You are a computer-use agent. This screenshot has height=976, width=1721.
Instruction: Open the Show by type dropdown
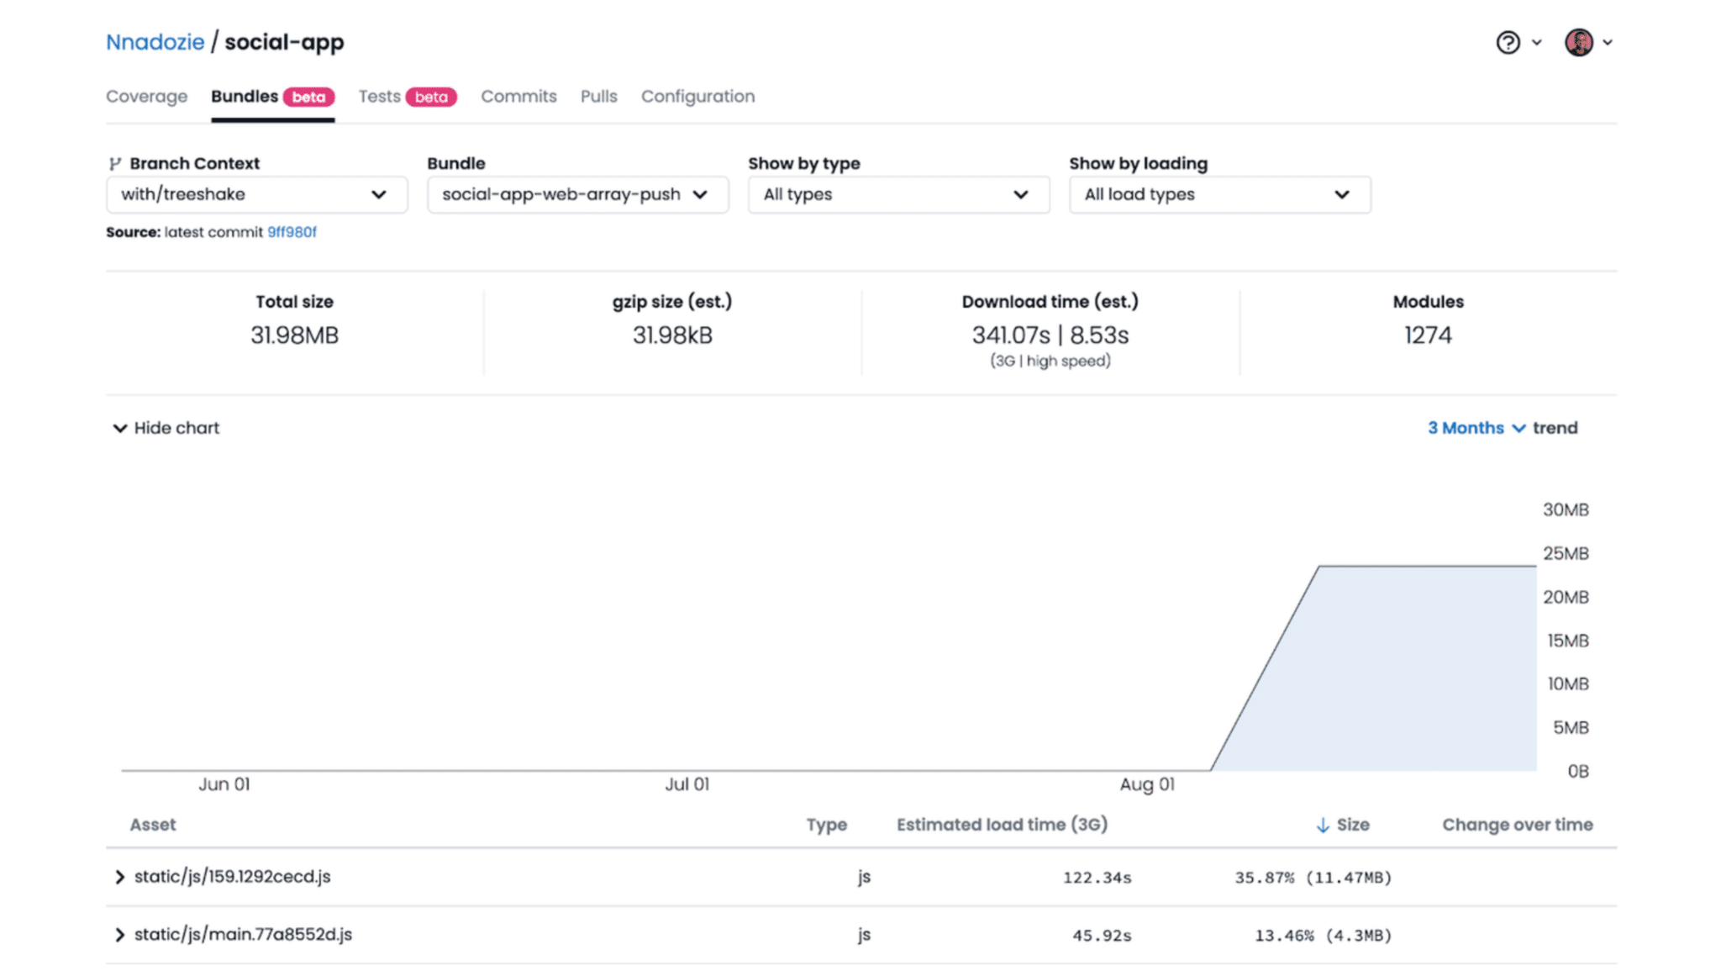898,194
